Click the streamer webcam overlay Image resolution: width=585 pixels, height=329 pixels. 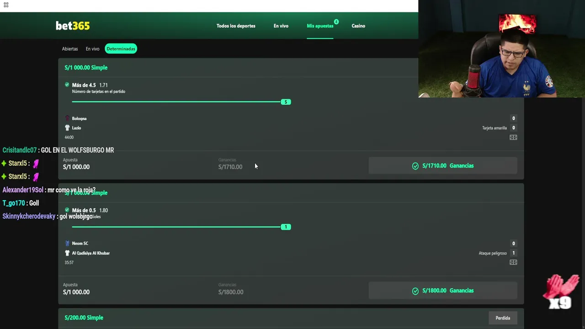pyautogui.click(x=501, y=49)
